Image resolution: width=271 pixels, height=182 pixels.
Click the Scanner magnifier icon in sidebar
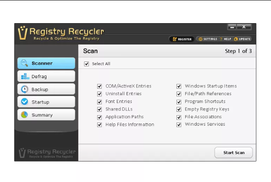[x=24, y=63]
